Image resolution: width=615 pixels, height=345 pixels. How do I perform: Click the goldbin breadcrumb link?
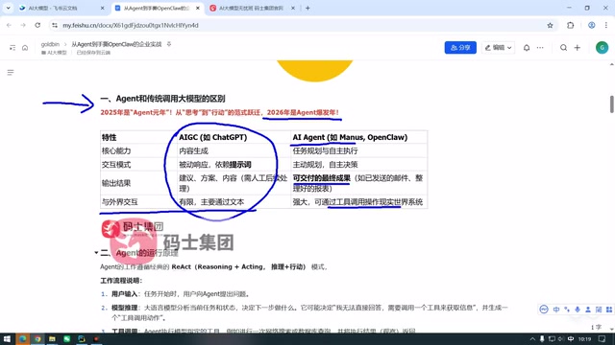click(x=50, y=44)
